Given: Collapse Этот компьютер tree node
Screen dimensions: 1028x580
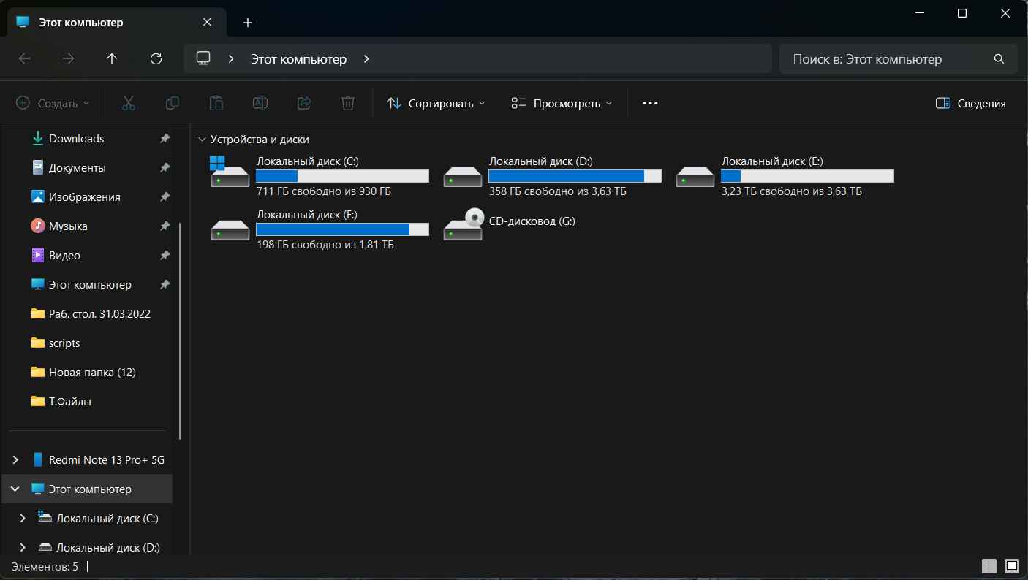Looking at the screenshot, I should tap(15, 489).
